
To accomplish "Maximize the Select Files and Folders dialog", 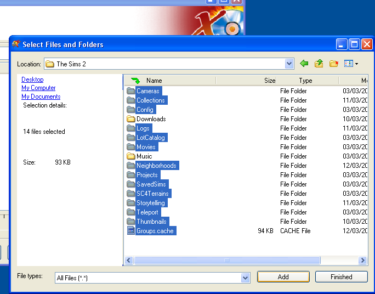I will click(354, 44).
